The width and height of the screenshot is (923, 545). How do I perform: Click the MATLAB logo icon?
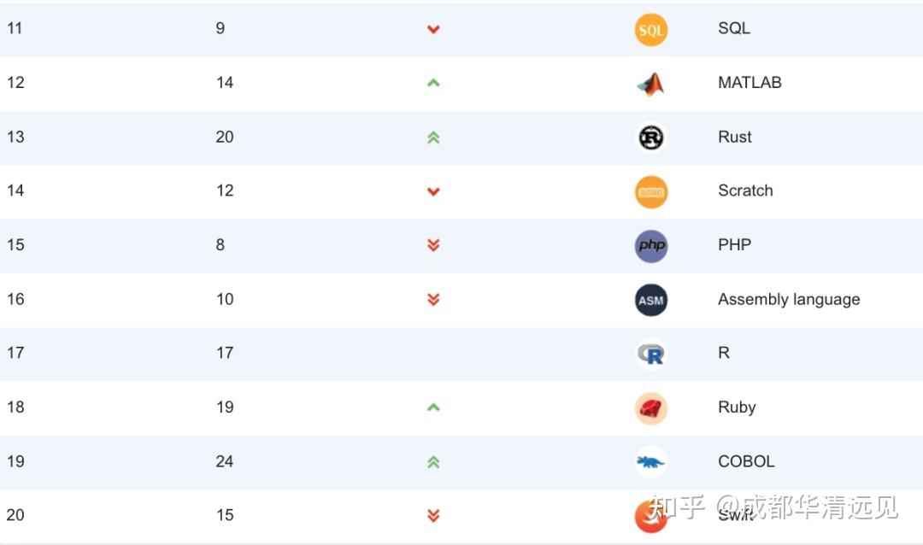pos(650,84)
